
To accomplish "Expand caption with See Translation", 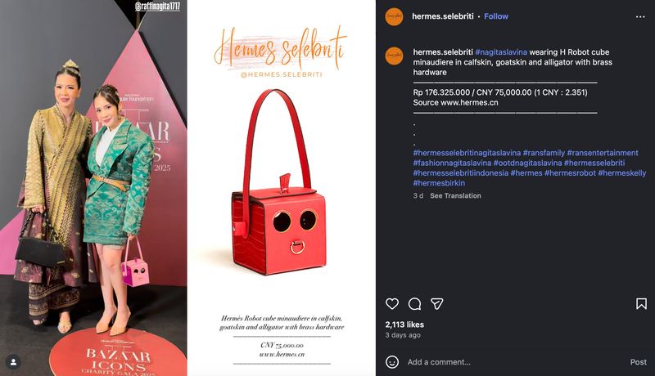I will 455,195.
